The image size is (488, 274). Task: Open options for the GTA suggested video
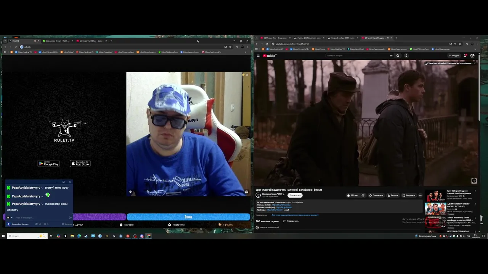click(x=475, y=204)
